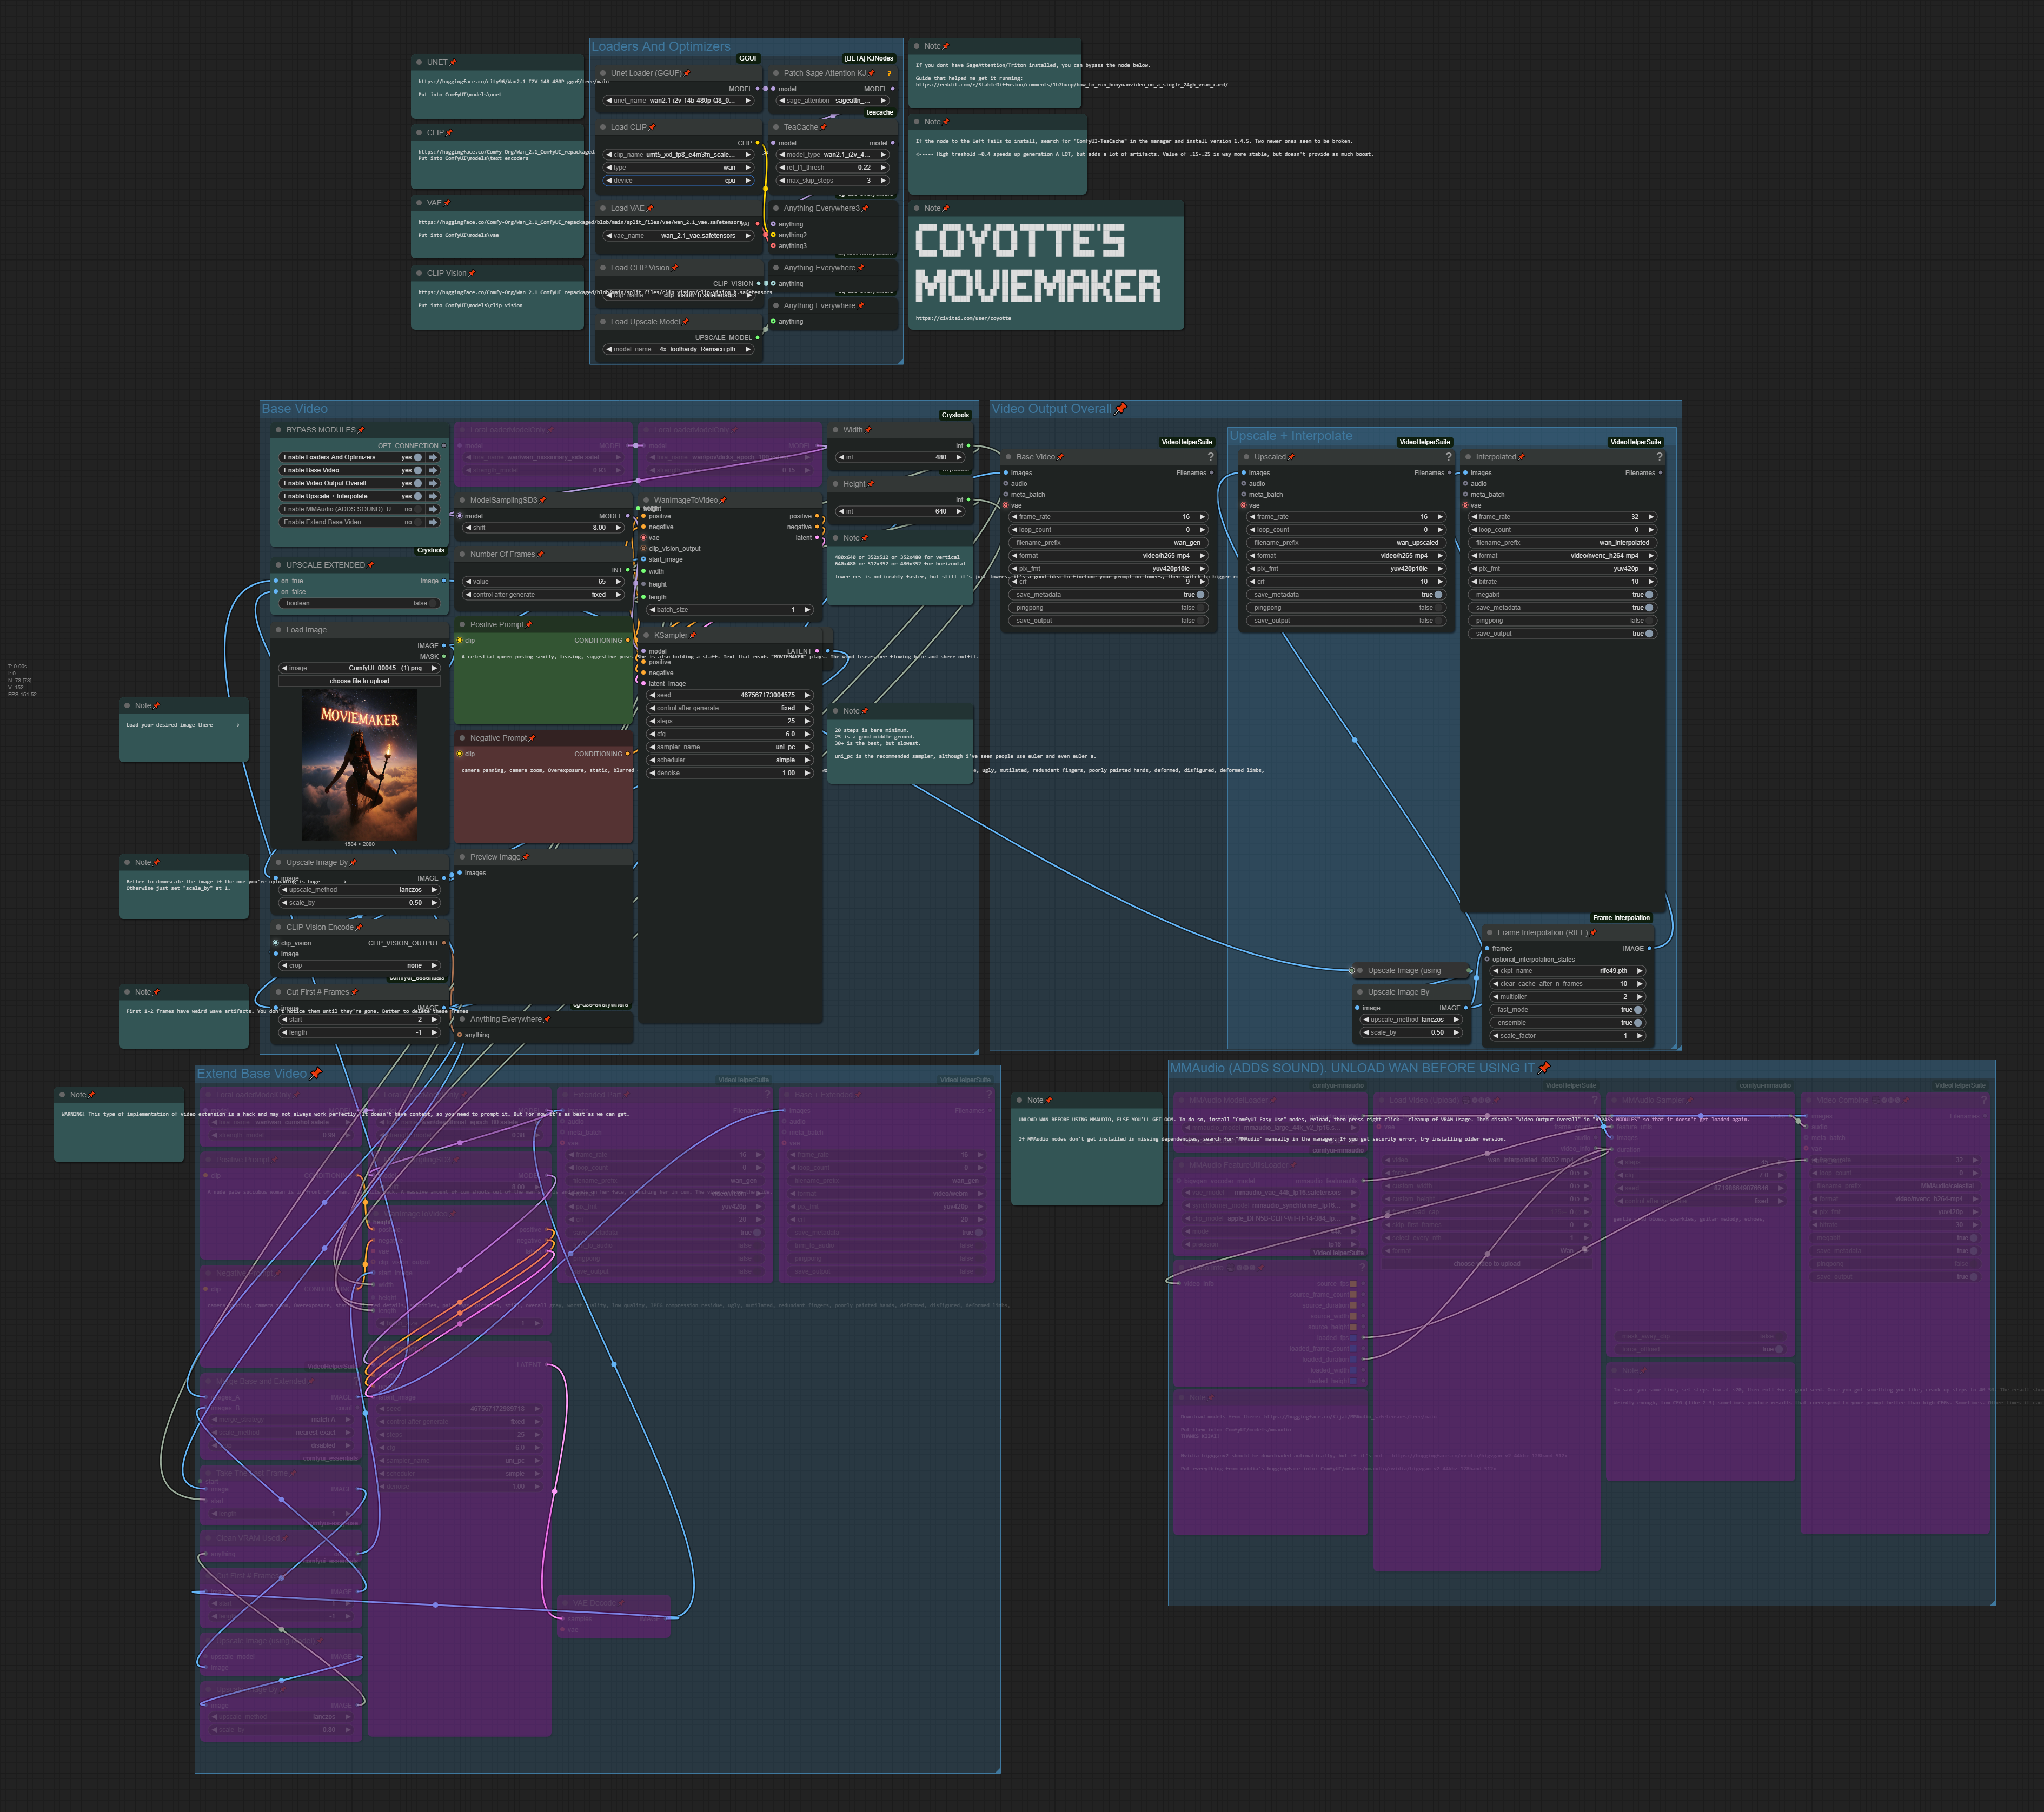Image resolution: width=2044 pixels, height=1812 pixels.
Task: Click jump arrow beside Enable Base Video
Action: [433, 470]
